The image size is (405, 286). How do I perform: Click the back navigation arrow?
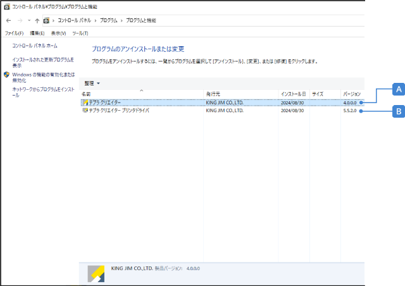(7, 20)
